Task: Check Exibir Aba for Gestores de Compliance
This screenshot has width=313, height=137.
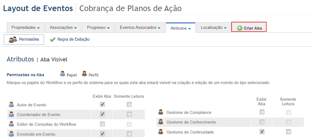Action: [x=262, y=112]
